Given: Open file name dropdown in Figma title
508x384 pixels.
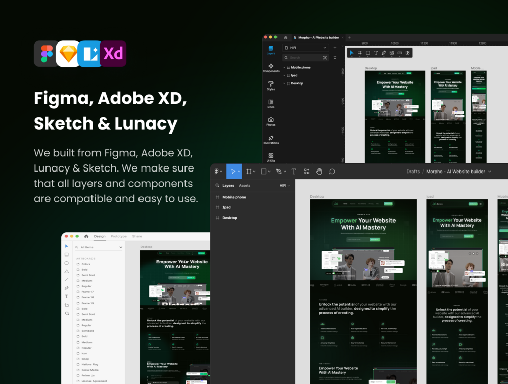Looking at the screenshot, I should point(489,172).
